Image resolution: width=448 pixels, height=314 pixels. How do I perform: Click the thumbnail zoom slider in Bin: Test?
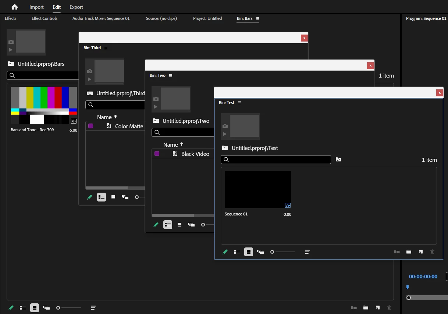point(283,252)
